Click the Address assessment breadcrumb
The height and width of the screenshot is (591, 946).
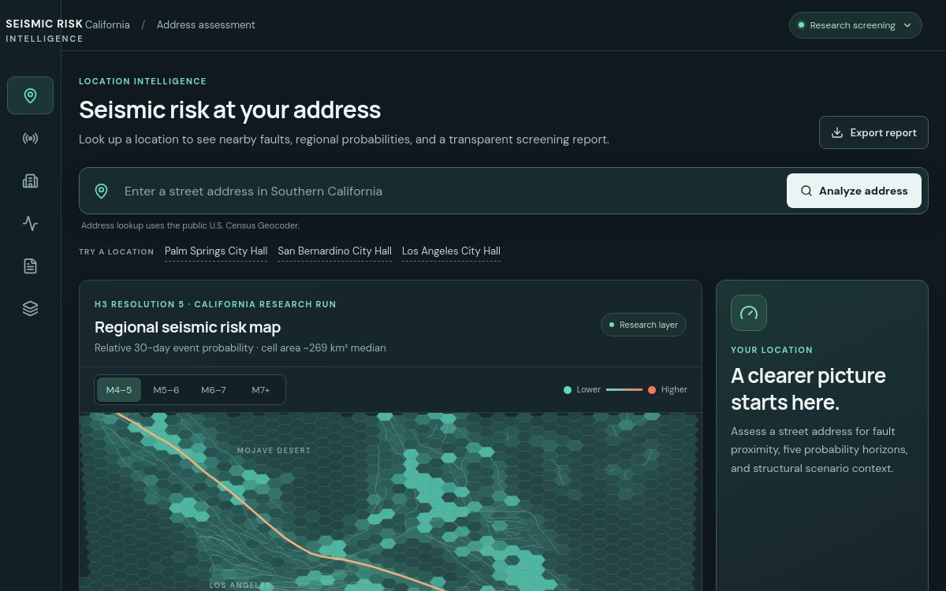(x=206, y=24)
